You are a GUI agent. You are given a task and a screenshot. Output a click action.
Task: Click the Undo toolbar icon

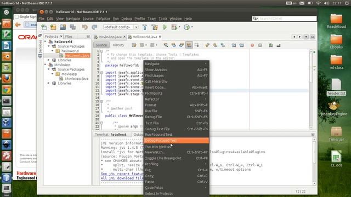pos(84,27)
